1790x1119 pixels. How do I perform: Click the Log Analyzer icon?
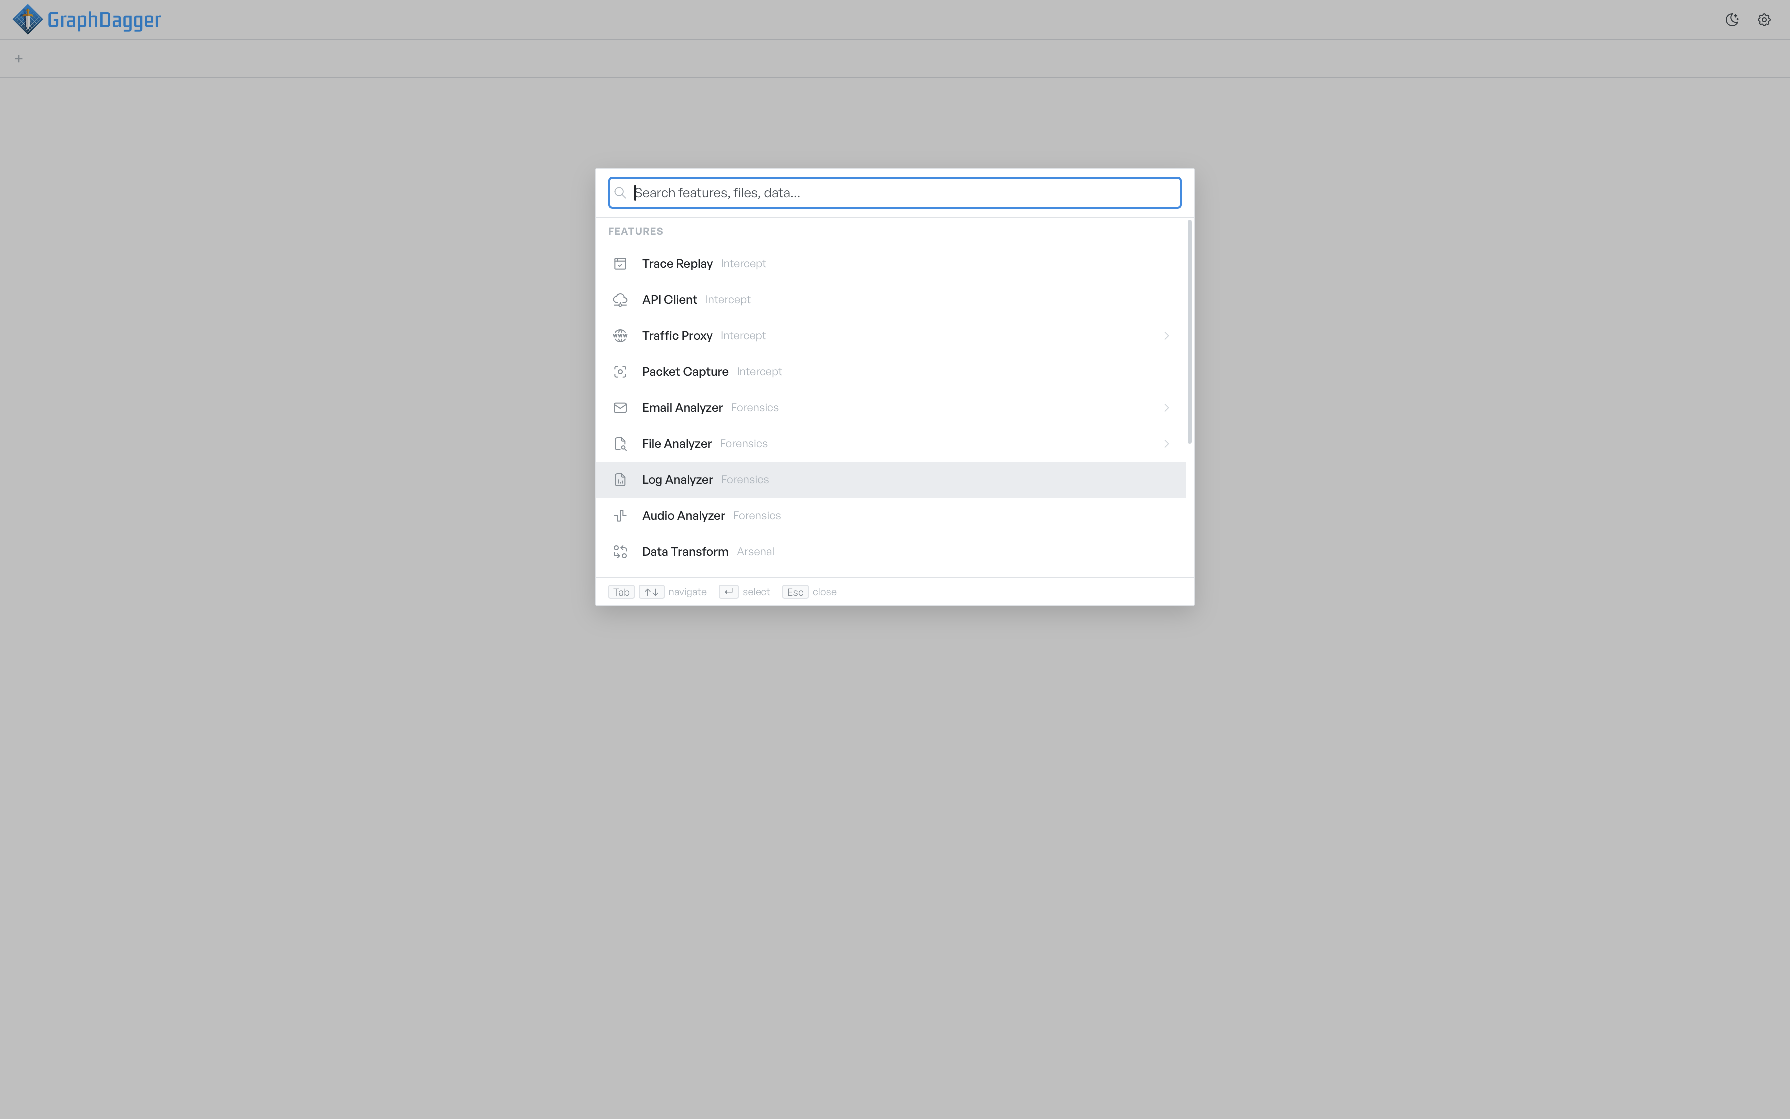coord(621,480)
